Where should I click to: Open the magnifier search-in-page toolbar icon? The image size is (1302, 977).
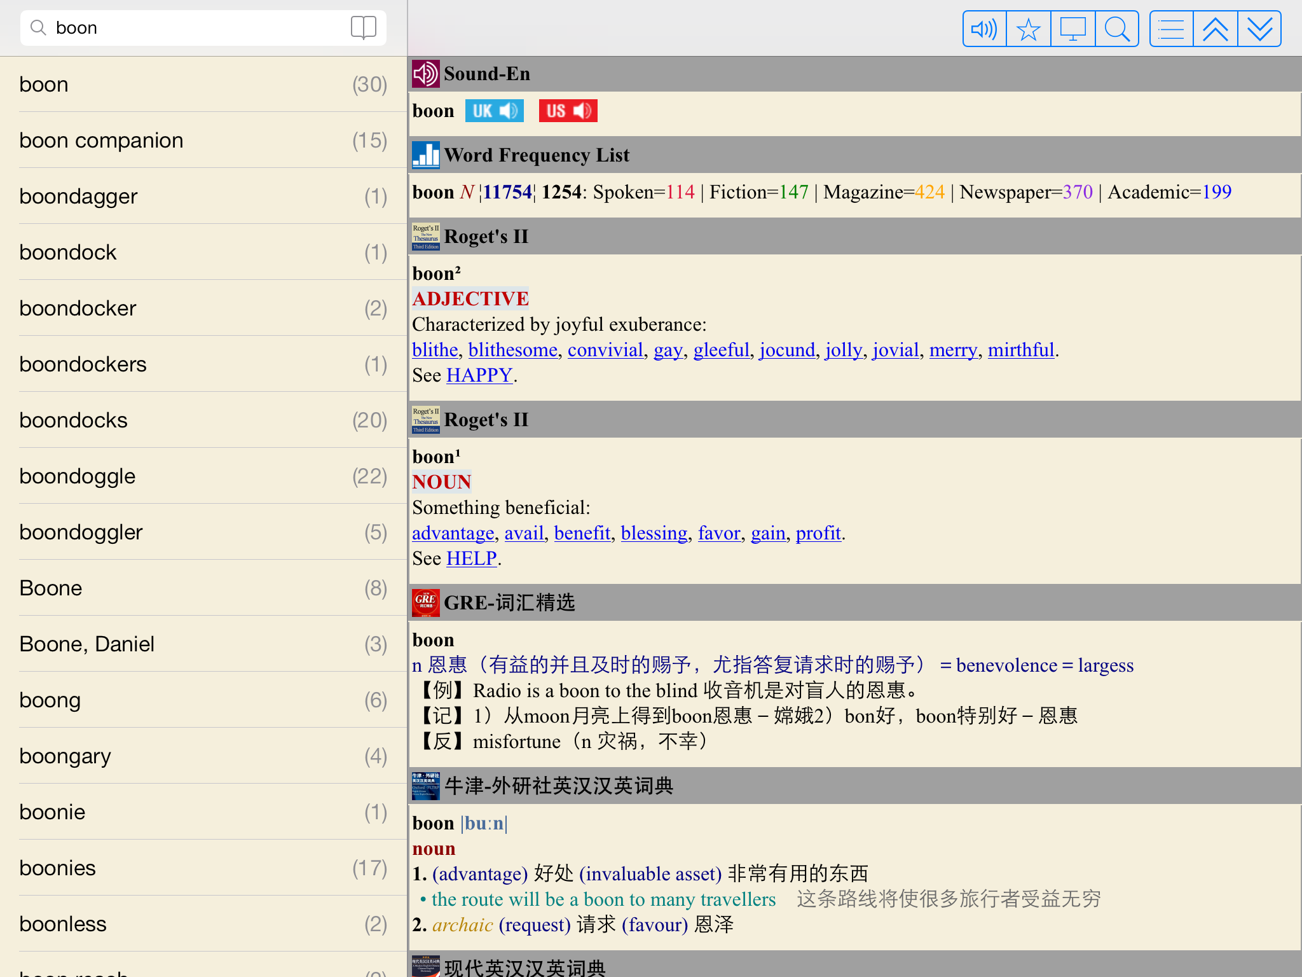pyautogui.click(x=1117, y=29)
